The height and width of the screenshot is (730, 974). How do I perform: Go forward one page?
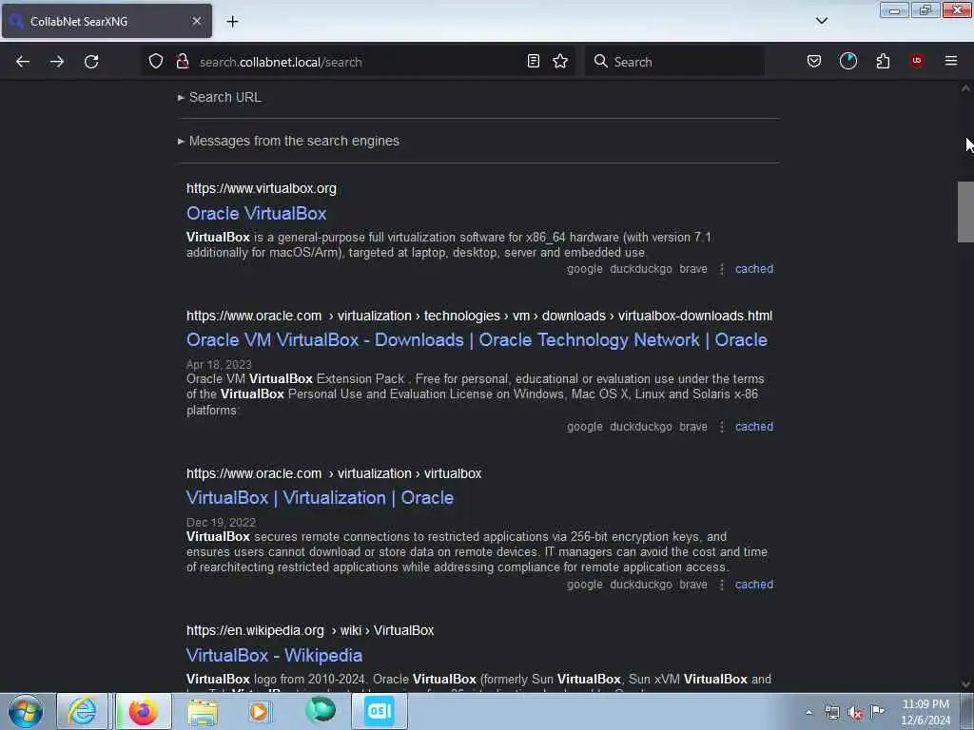[x=57, y=62]
